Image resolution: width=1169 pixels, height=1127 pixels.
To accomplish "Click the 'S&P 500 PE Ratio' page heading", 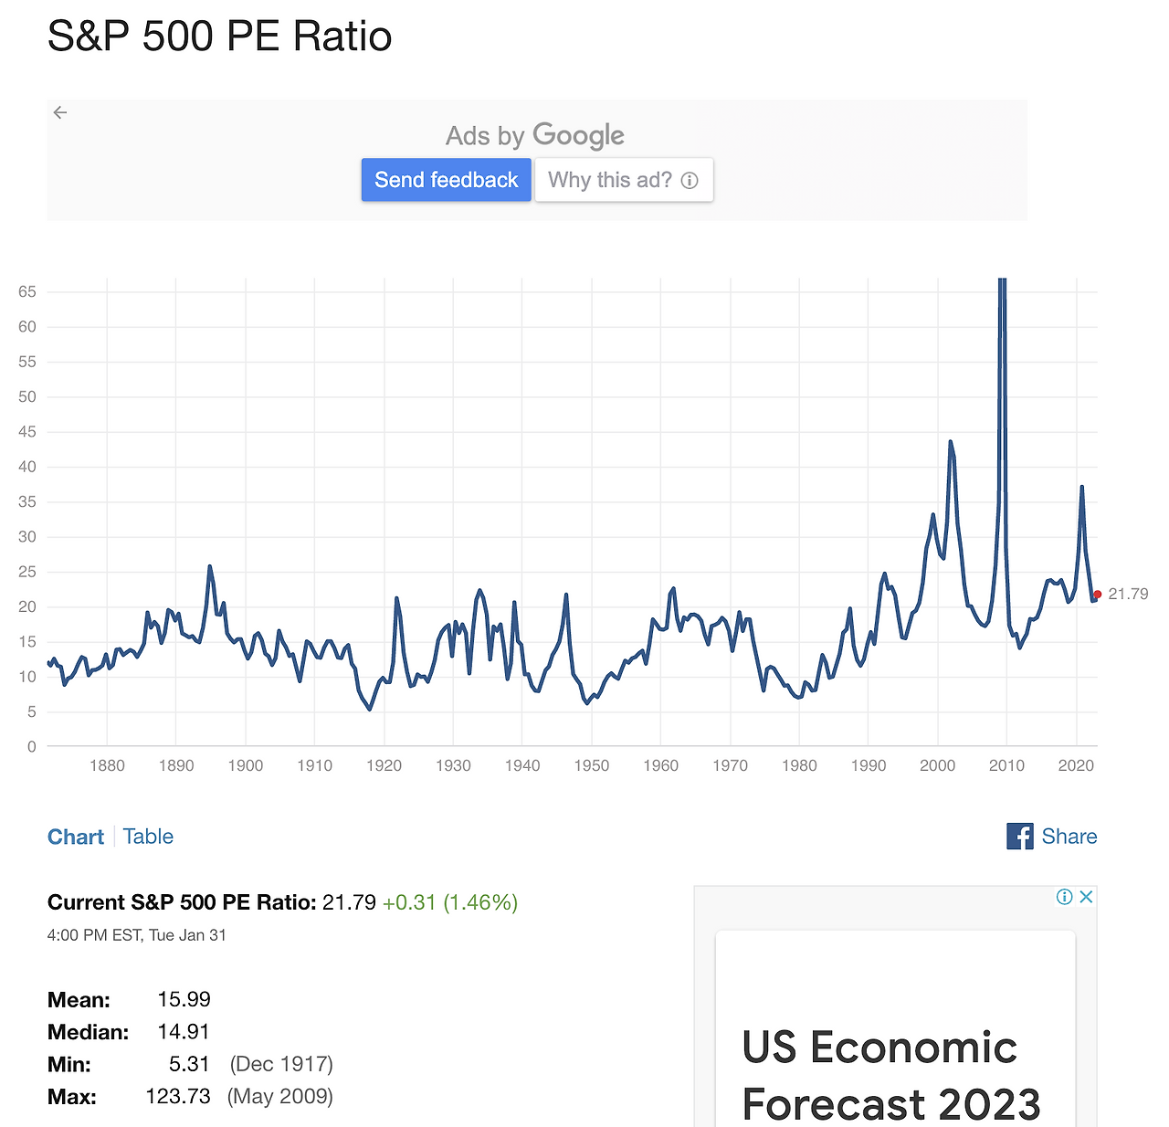I will [219, 37].
